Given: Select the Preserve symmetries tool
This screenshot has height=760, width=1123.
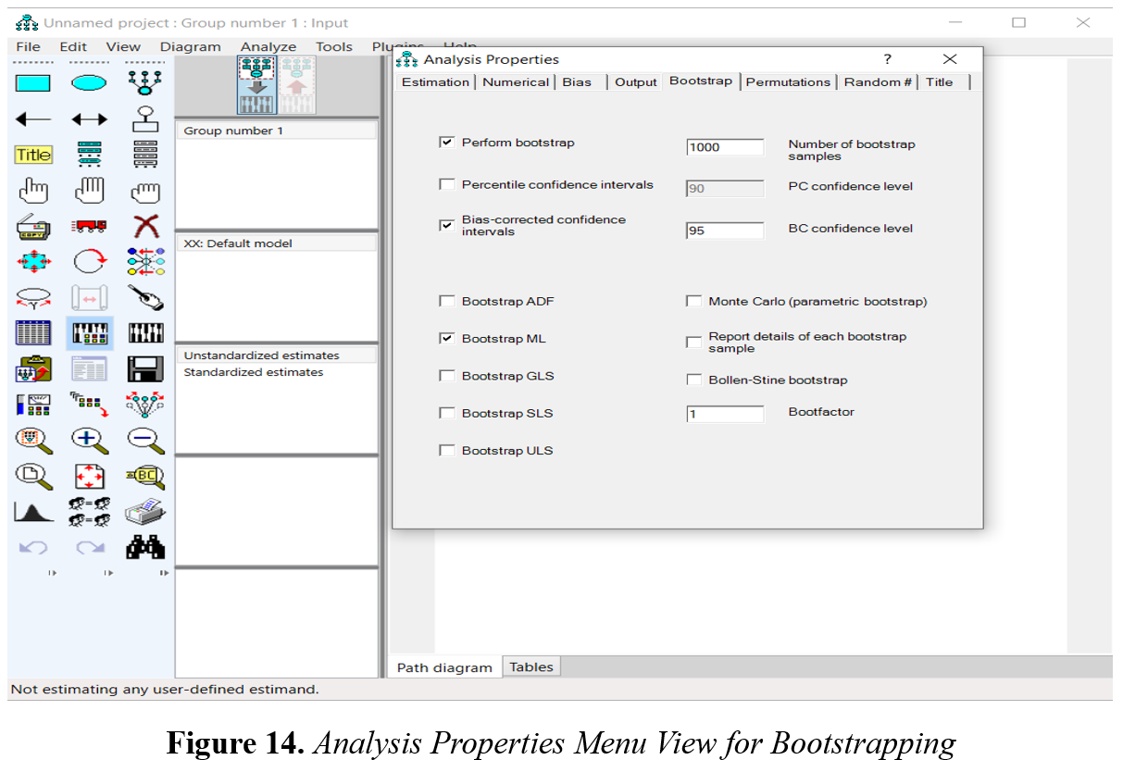Looking at the screenshot, I should pyautogui.click(x=145, y=405).
